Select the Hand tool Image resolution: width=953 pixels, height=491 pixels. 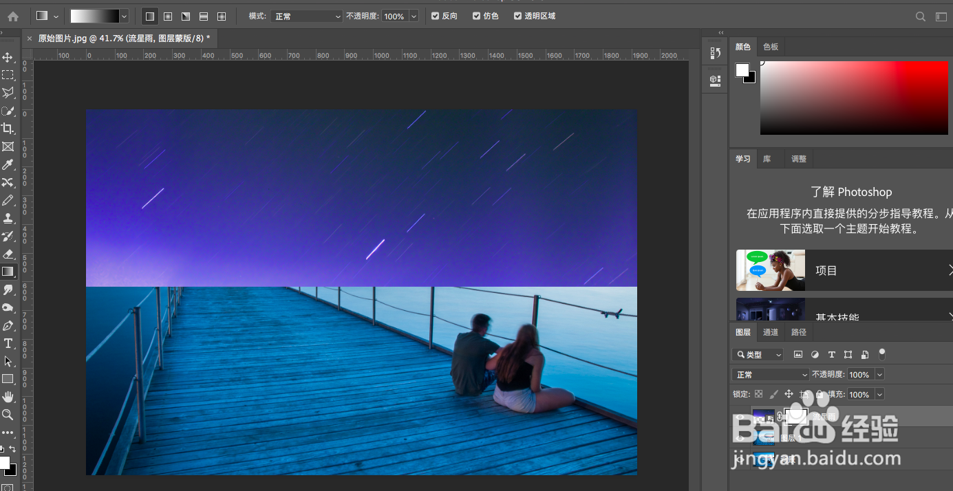(8, 397)
